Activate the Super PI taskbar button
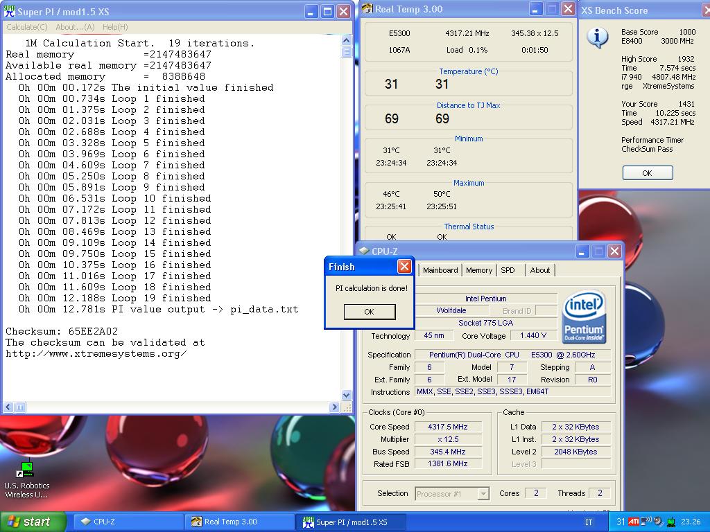Image resolution: width=710 pixels, height=532 pixels. 350,522
